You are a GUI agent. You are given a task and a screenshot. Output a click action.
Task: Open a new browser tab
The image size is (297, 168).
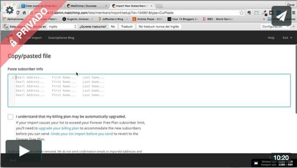click(x=159, y=6)
